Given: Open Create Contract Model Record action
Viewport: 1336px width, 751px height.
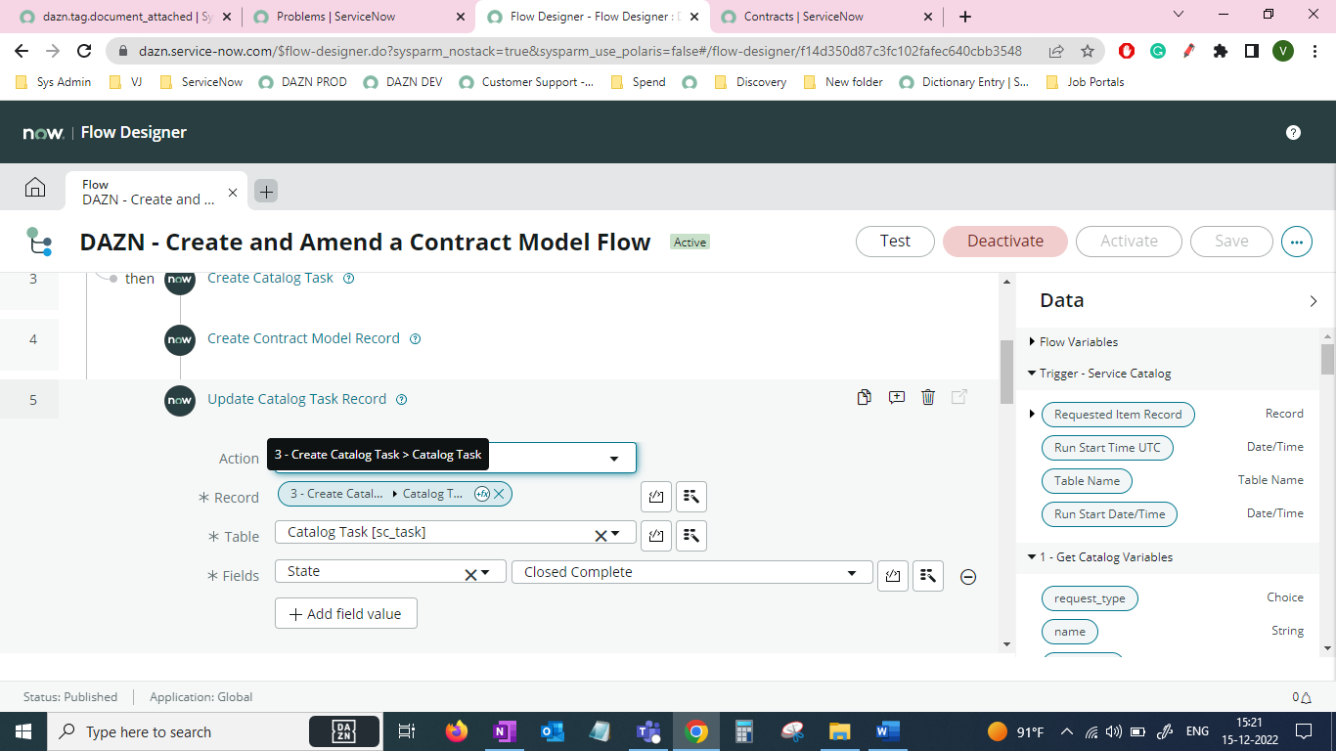Looking at the screenshot, I should click(303, 338).
